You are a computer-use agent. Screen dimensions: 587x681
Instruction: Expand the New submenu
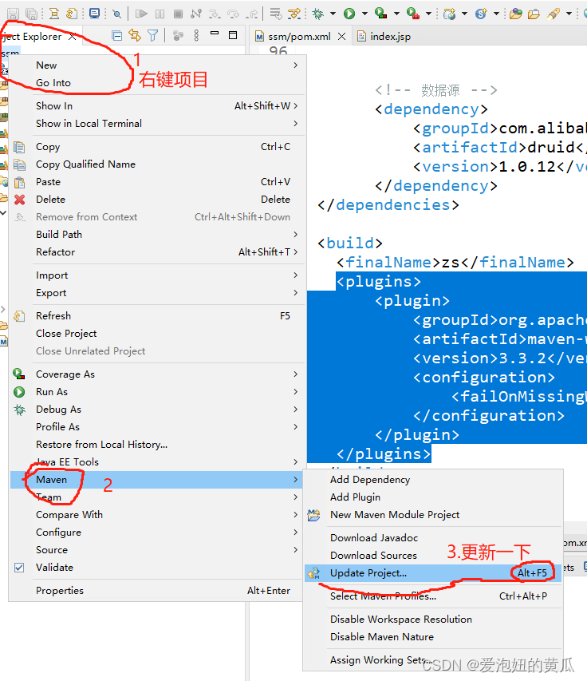157,65
